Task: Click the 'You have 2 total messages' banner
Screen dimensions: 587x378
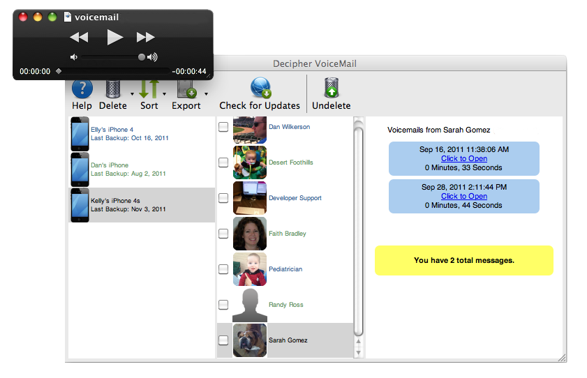Action: [x=464, y=261]
